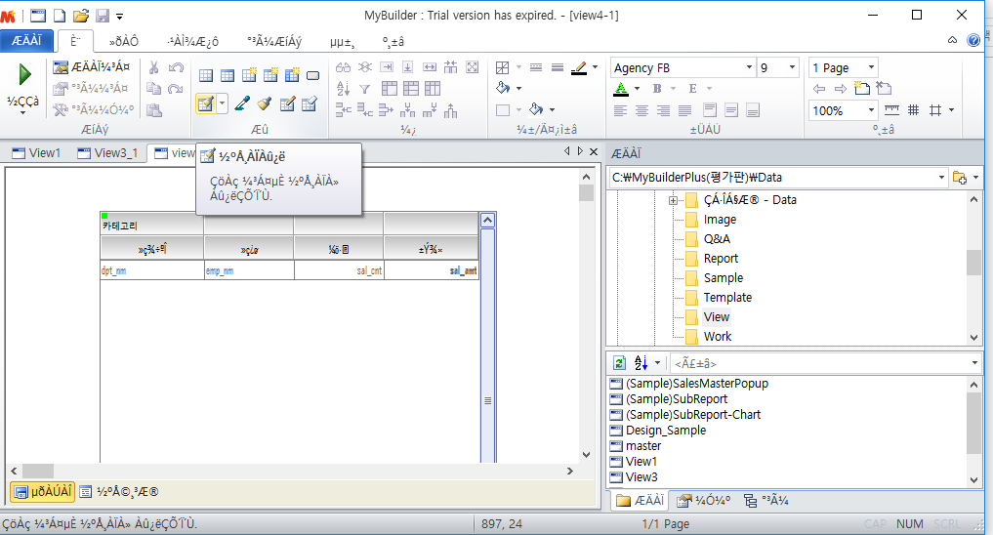Select the second bottom tab with list icon

(119, 492)
